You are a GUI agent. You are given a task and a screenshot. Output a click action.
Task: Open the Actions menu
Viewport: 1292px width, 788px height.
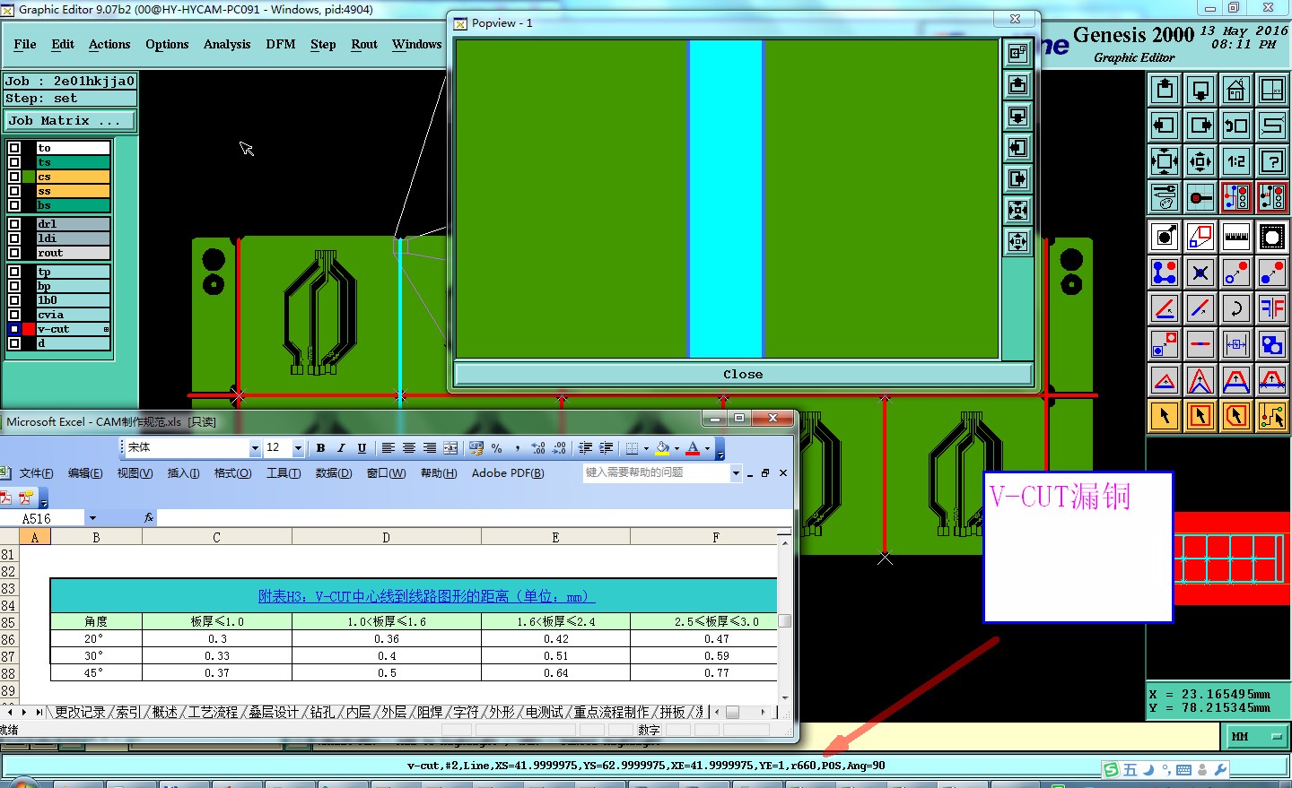(x=109, y=44)
